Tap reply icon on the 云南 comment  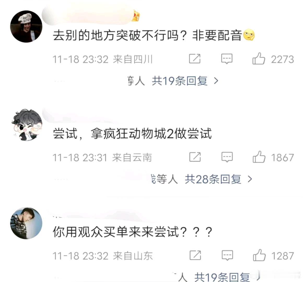click(x=227, y=157)
